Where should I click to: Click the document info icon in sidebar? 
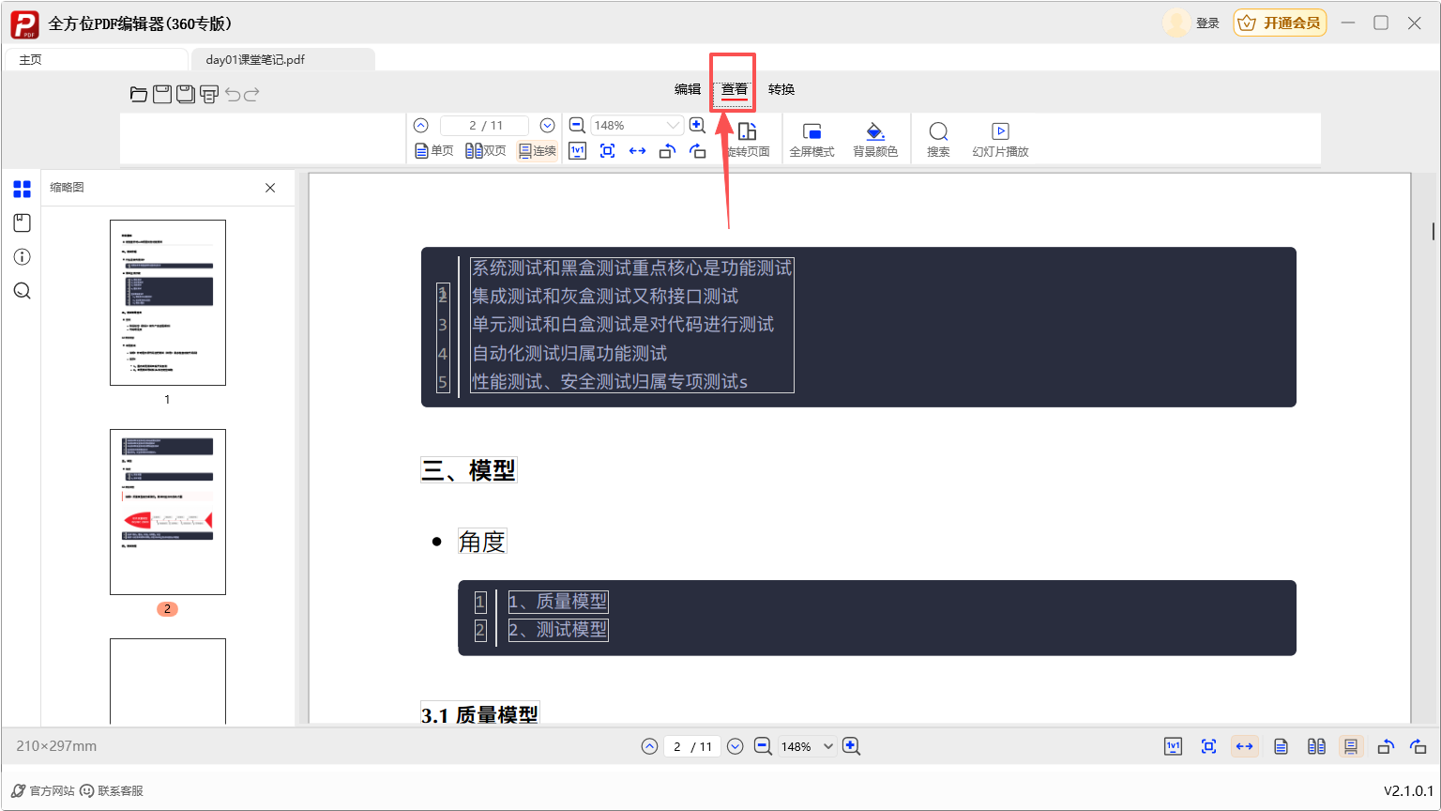[x=23, y=256]
